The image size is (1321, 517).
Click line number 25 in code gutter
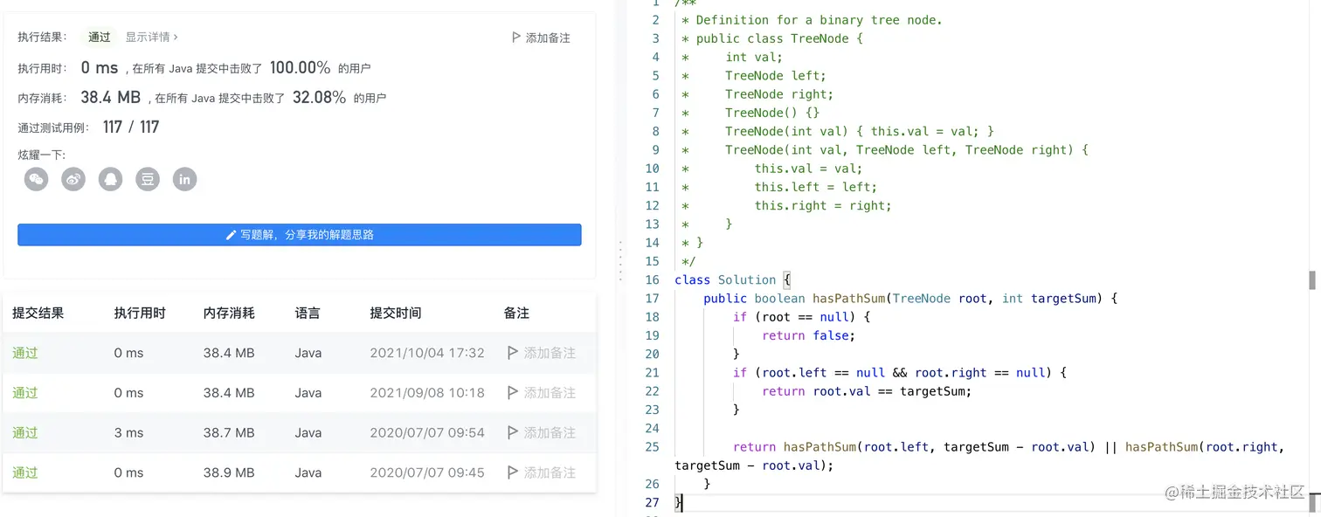point(652,446)
